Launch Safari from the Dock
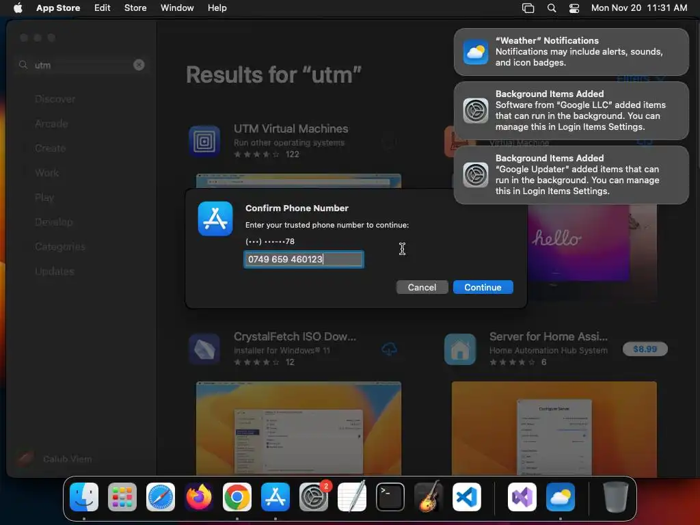This screenshot has width=700, height=525. [161, 497]
